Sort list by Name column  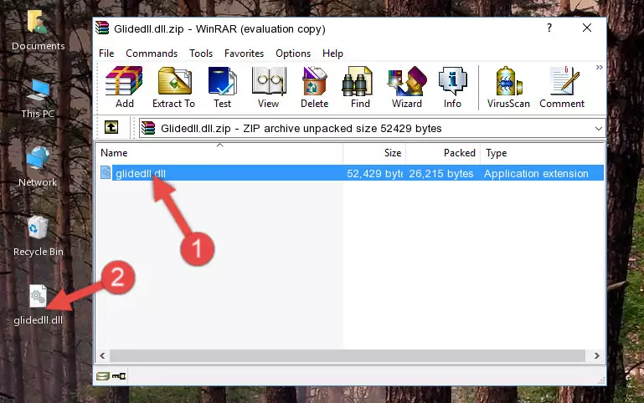(x=219, y=153)
